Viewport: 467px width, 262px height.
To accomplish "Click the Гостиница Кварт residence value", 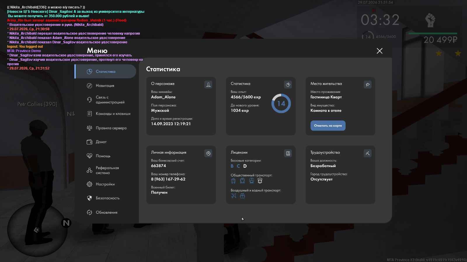I will [326, 97].
